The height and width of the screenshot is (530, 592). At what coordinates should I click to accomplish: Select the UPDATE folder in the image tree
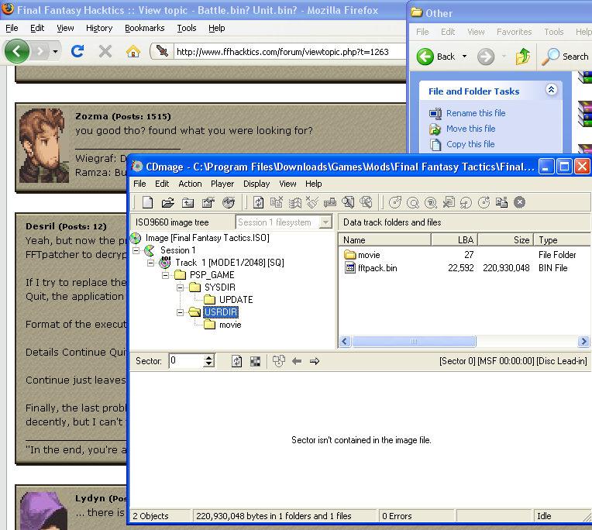(236, 300)
